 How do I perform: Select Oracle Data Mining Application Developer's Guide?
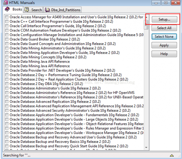click(x=65, y=53)
